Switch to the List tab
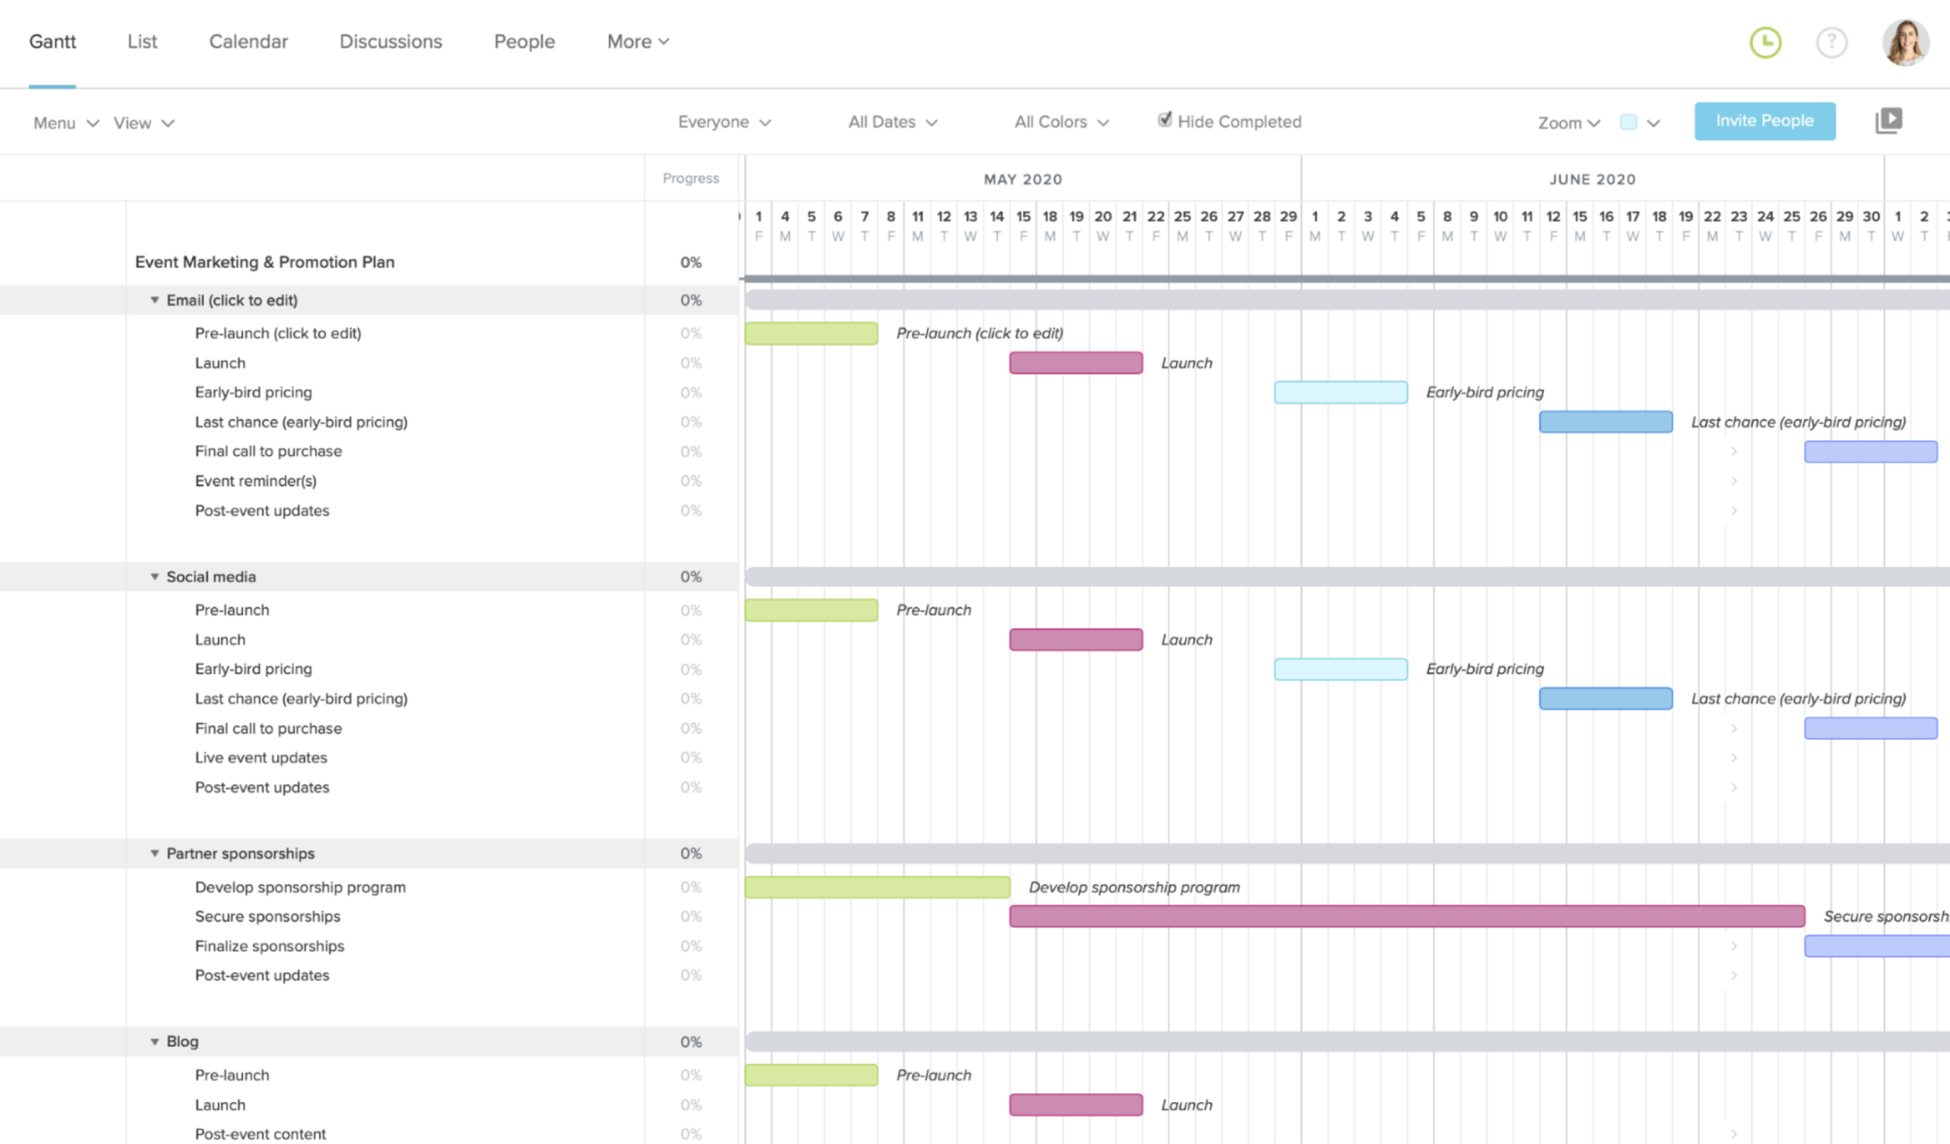Screen dimensions: 1950x1144 coord(142,41)
